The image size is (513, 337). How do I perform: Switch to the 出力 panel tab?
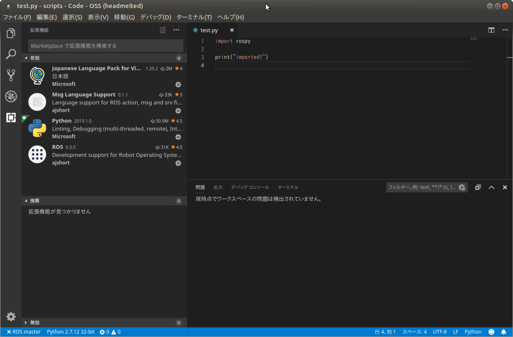click(218, 187)
